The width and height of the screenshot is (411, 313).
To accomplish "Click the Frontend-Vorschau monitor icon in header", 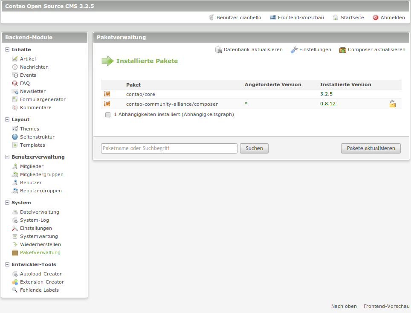I will pyautogui.click(x=273, y=17).
